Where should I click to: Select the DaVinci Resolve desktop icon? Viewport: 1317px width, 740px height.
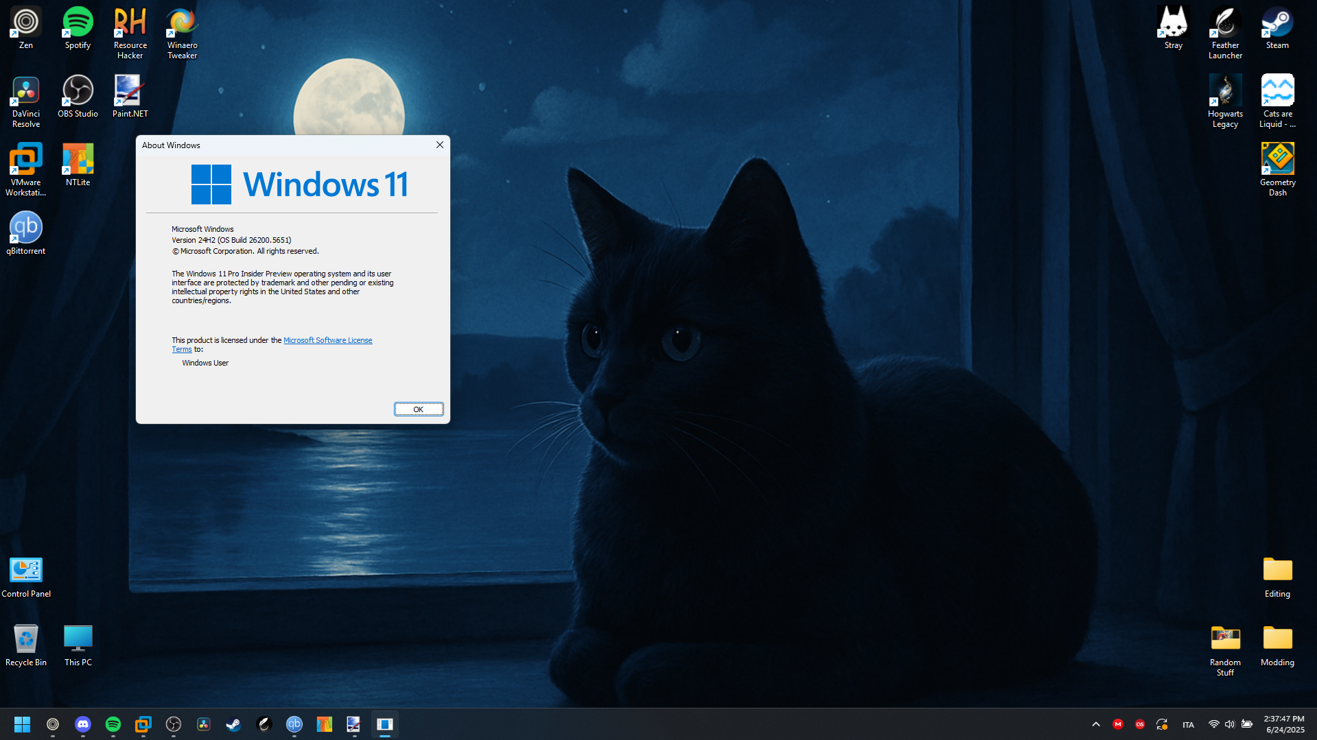26,101
